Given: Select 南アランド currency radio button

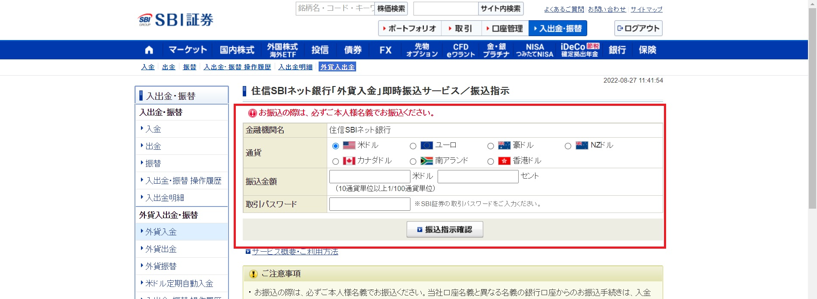Looking at the screenshot, I should click(x=413, y=161).
